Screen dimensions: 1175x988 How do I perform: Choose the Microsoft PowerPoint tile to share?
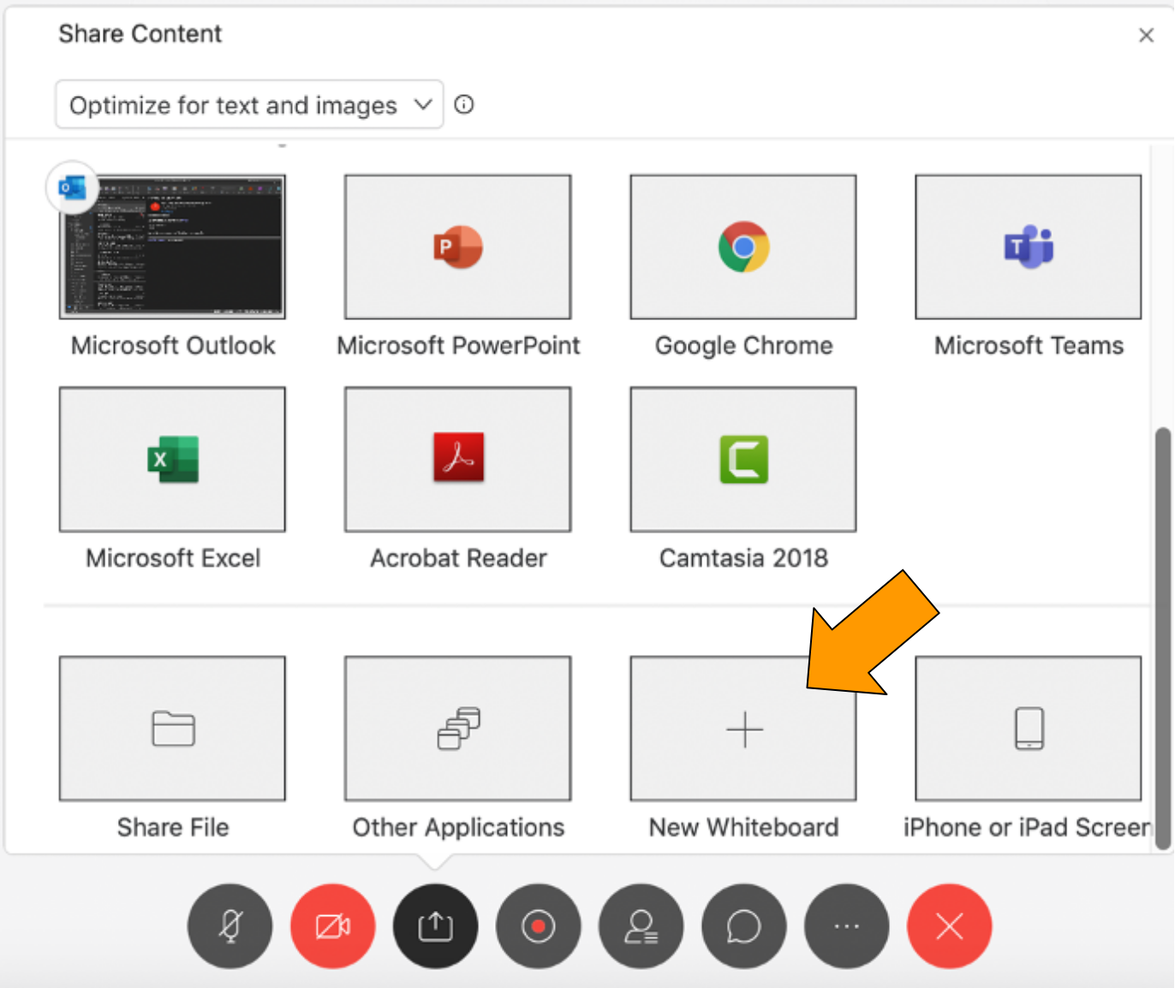tap(458, 247)
